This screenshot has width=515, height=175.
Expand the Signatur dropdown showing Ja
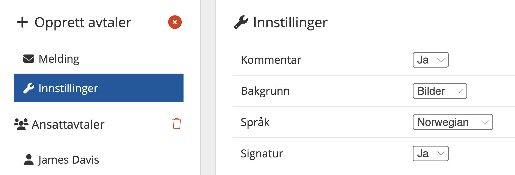tap(430, 154)
